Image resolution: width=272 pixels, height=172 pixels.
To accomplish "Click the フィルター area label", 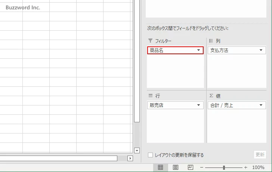I will click(163, 41).
